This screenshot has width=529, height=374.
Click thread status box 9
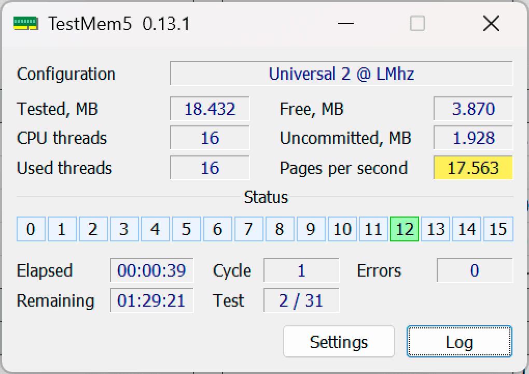(x=311, y=229)
